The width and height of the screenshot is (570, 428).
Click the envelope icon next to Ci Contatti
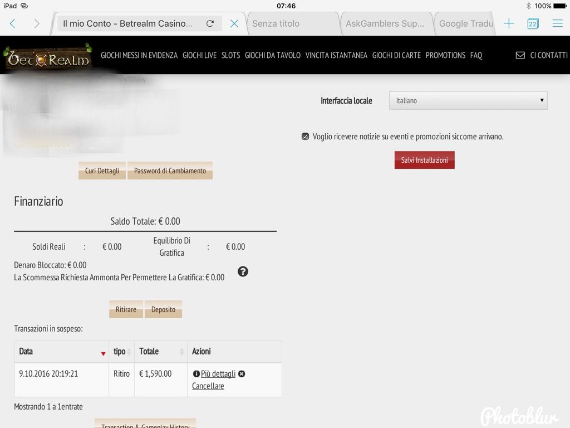[x=520, y=55]
